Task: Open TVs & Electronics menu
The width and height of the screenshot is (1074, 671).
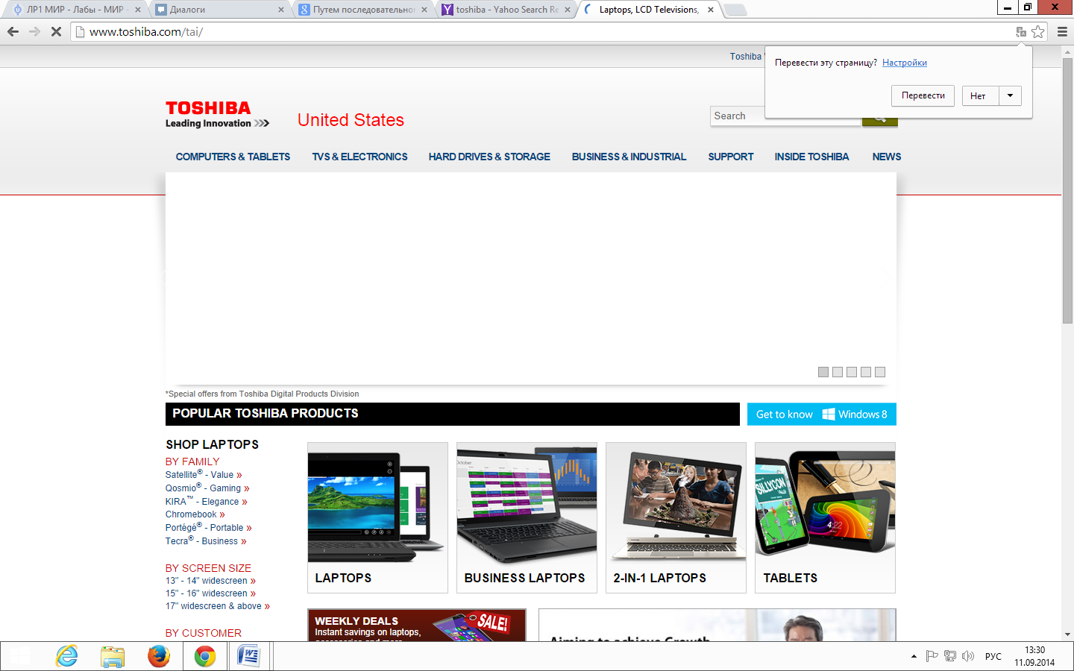Action: (x=359, y=157)
